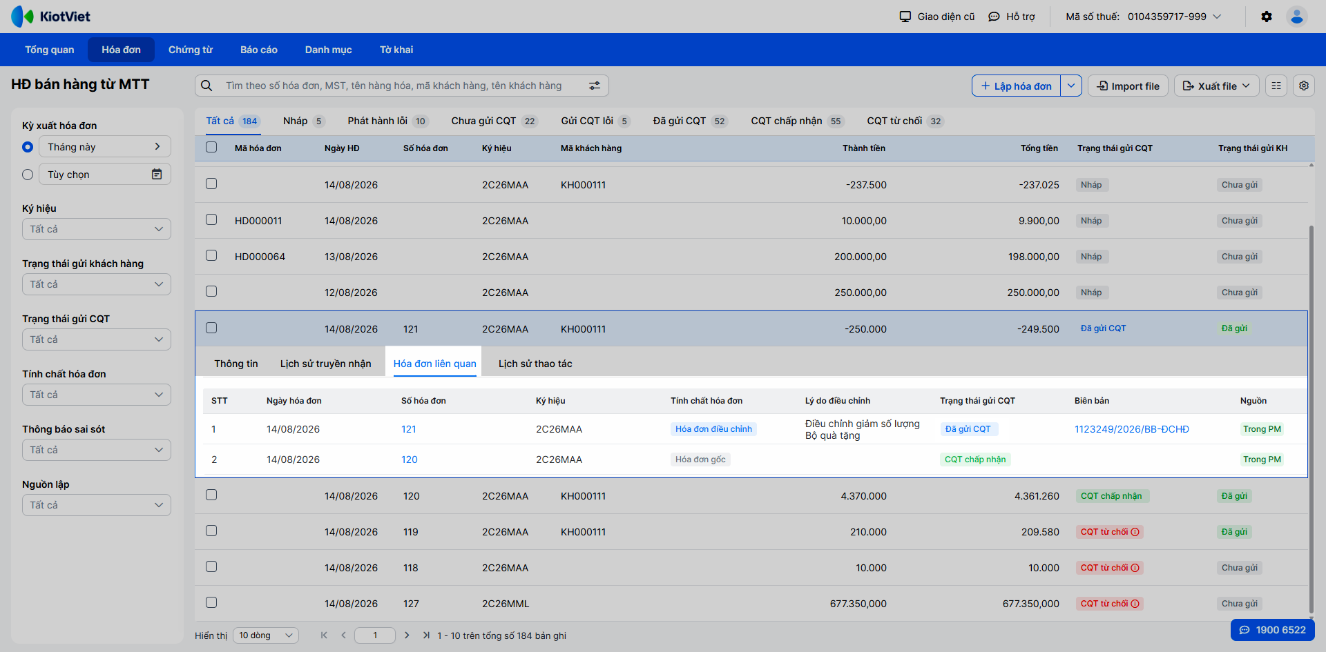
Task: Select the Tùy chọn radio button
Action: 28,175
